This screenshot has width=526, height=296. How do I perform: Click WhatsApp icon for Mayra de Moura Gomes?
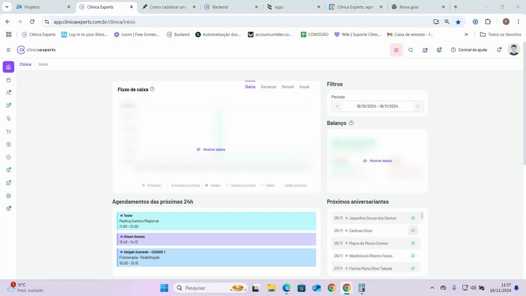(413, 243)
